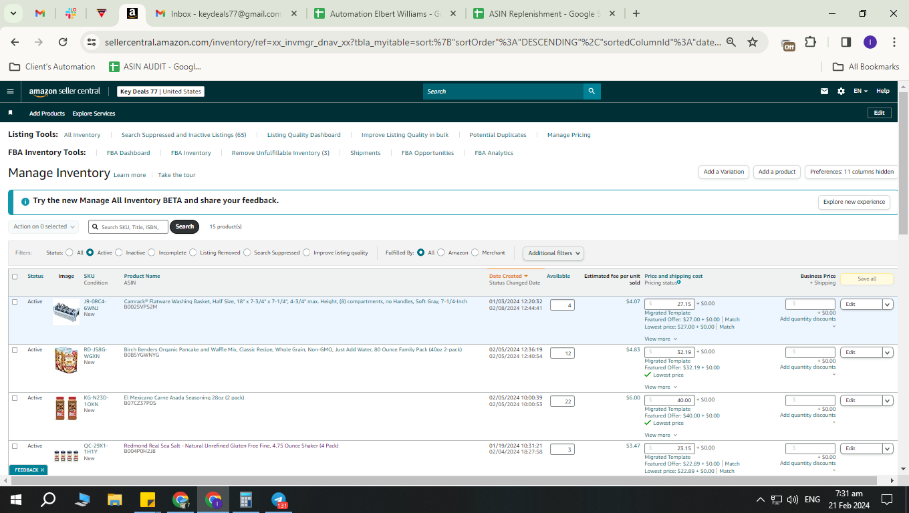The width and height of the screenshot is (909, 513).
Task: Open Listing Quality Dashboard
Action: click(x=303, y=135)
